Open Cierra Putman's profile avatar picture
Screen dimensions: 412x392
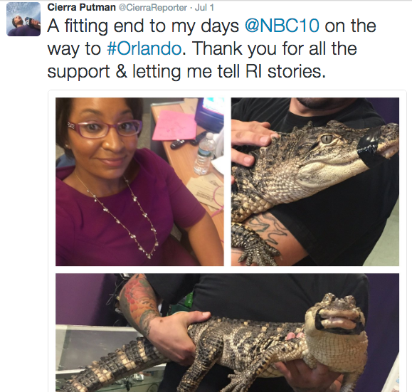(23, 19)
